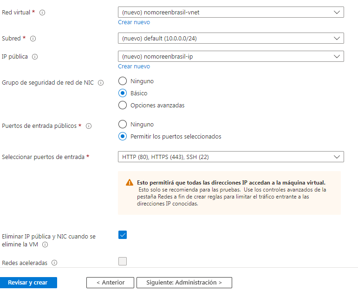Show info for Eliminar IP pública y NIC option

45,245
